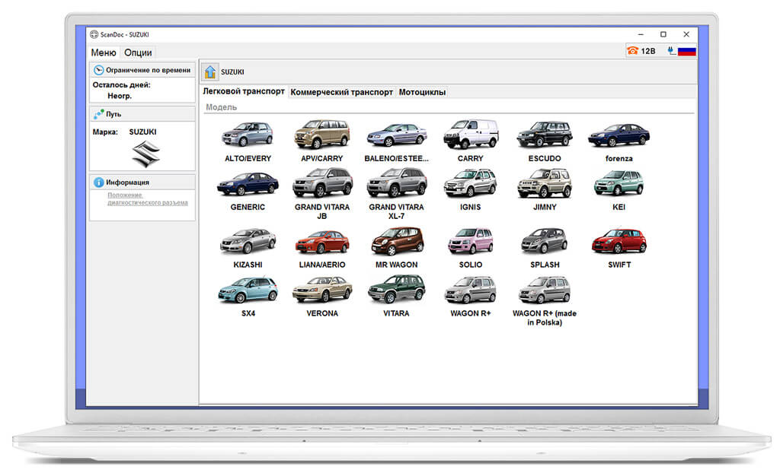Select the APV/CARRY model
The height and width of the screenshot is (476, 780).
[x=322, y=141]
